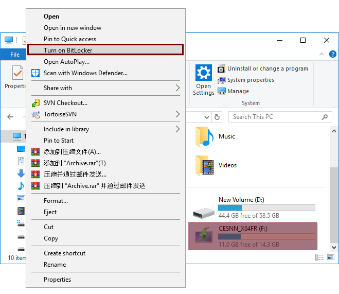Open Downloads arrow in navigation pane
This screenshot has width=339, height=294.
click(x=21, y=174)
